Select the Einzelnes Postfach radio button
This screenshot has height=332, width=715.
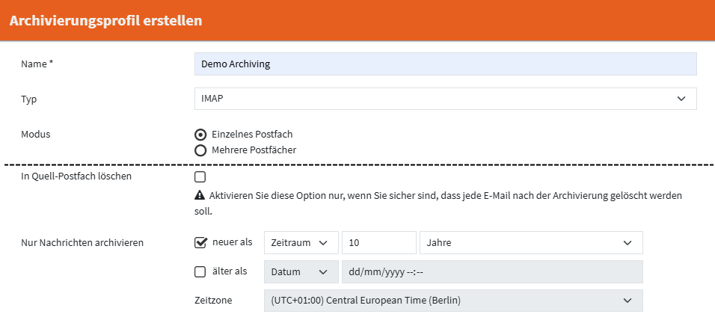tap(200, 135)
